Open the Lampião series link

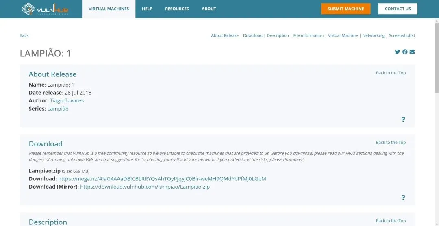tap(58, 109)
